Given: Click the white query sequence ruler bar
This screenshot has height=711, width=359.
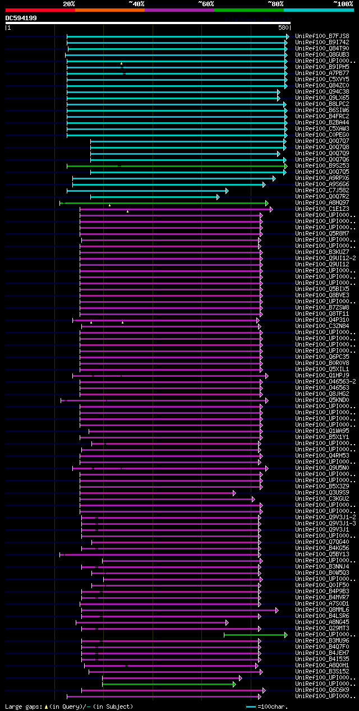Looking at the screenshot, I should [148, 23].
